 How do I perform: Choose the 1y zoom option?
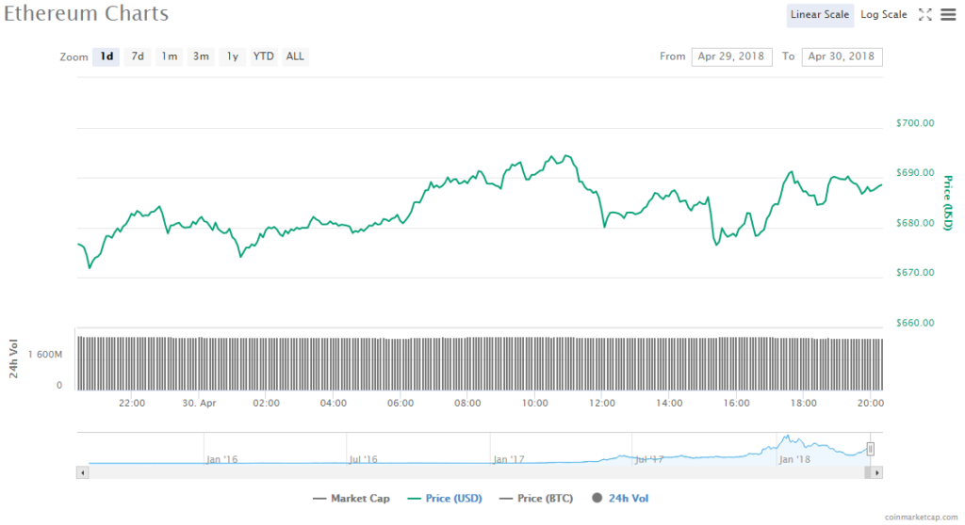pyautogui.click(x=232, y=56)
